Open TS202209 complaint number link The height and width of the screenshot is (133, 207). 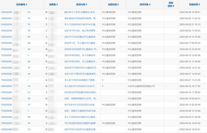pos(15,55)
